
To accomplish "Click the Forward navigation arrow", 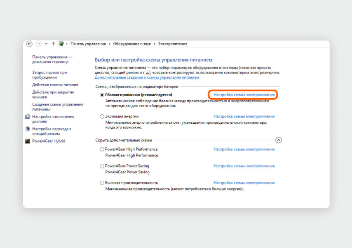I will click(39, 44).
